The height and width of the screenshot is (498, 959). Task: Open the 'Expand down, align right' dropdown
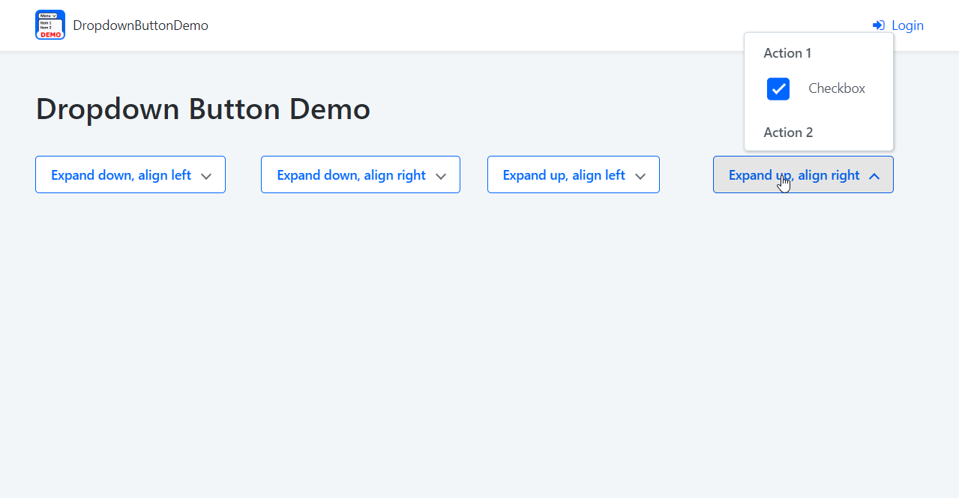click(x=360, y=174)
